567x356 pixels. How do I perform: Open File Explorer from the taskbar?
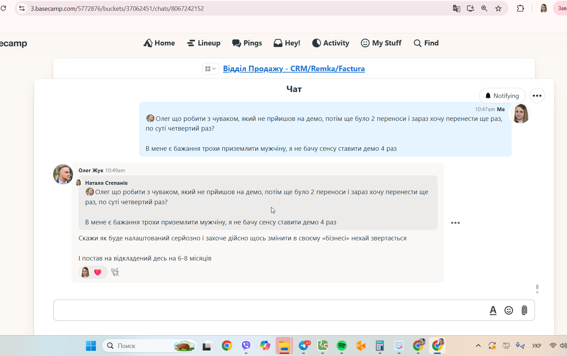coord(284,346)
